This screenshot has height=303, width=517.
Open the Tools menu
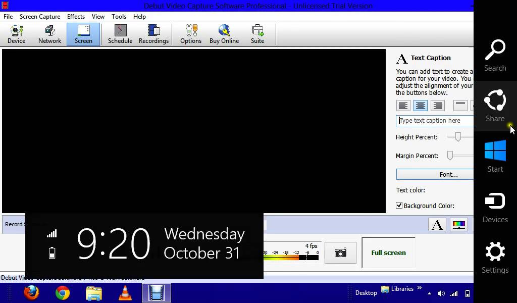point(119,17)
